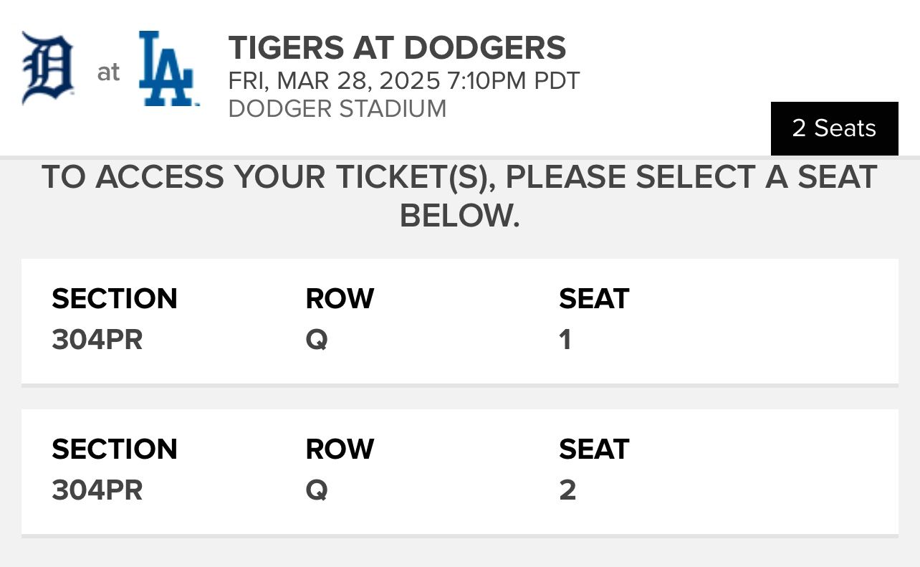Click ROW label in the first seat card
The image size is (920, 567).
pyautogui.click(x=340, y=299)
